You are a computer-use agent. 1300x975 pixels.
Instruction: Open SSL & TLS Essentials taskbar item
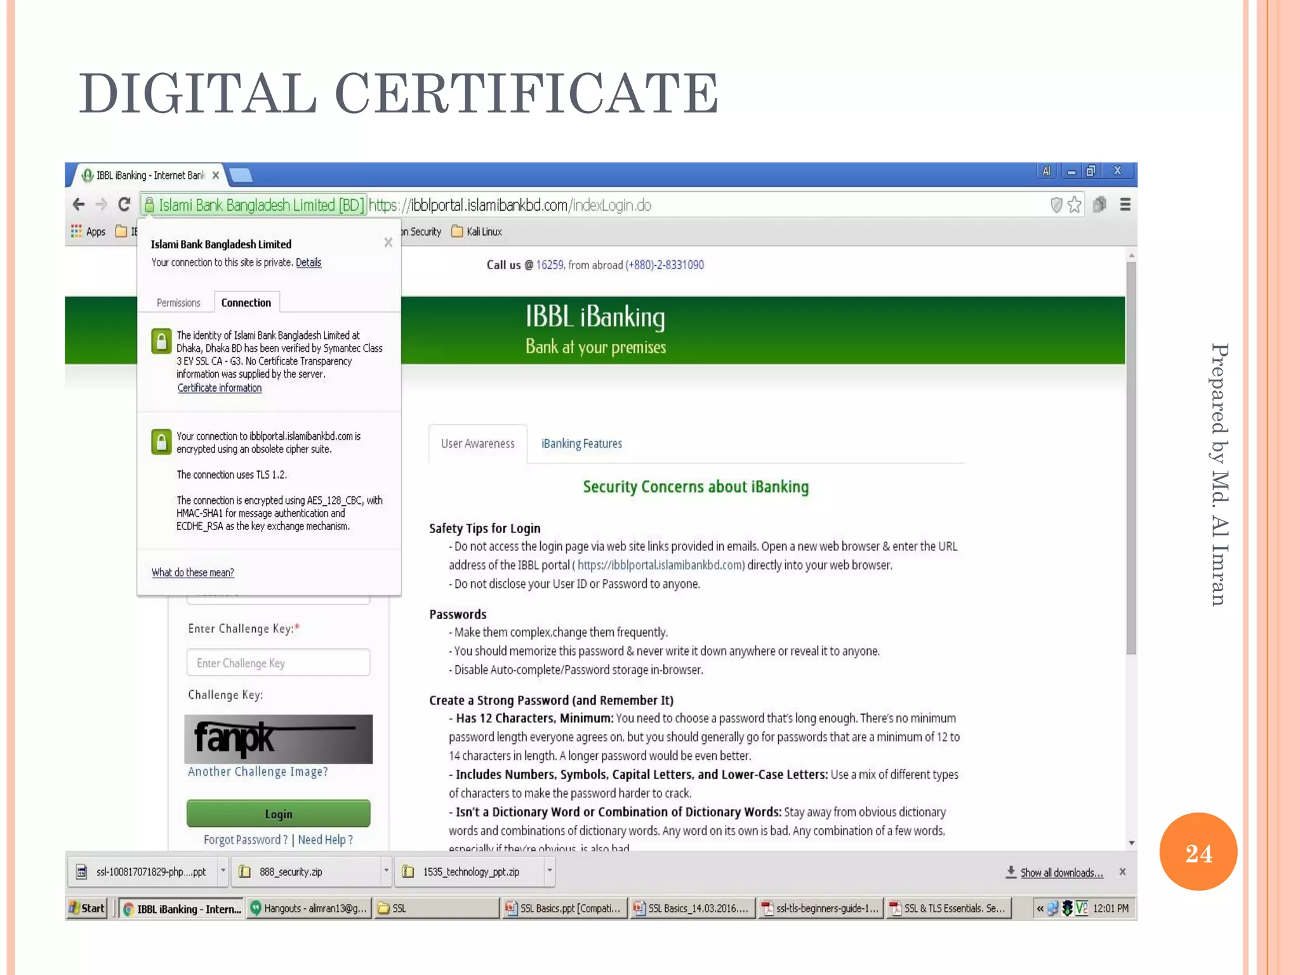(x=948, y=908)
